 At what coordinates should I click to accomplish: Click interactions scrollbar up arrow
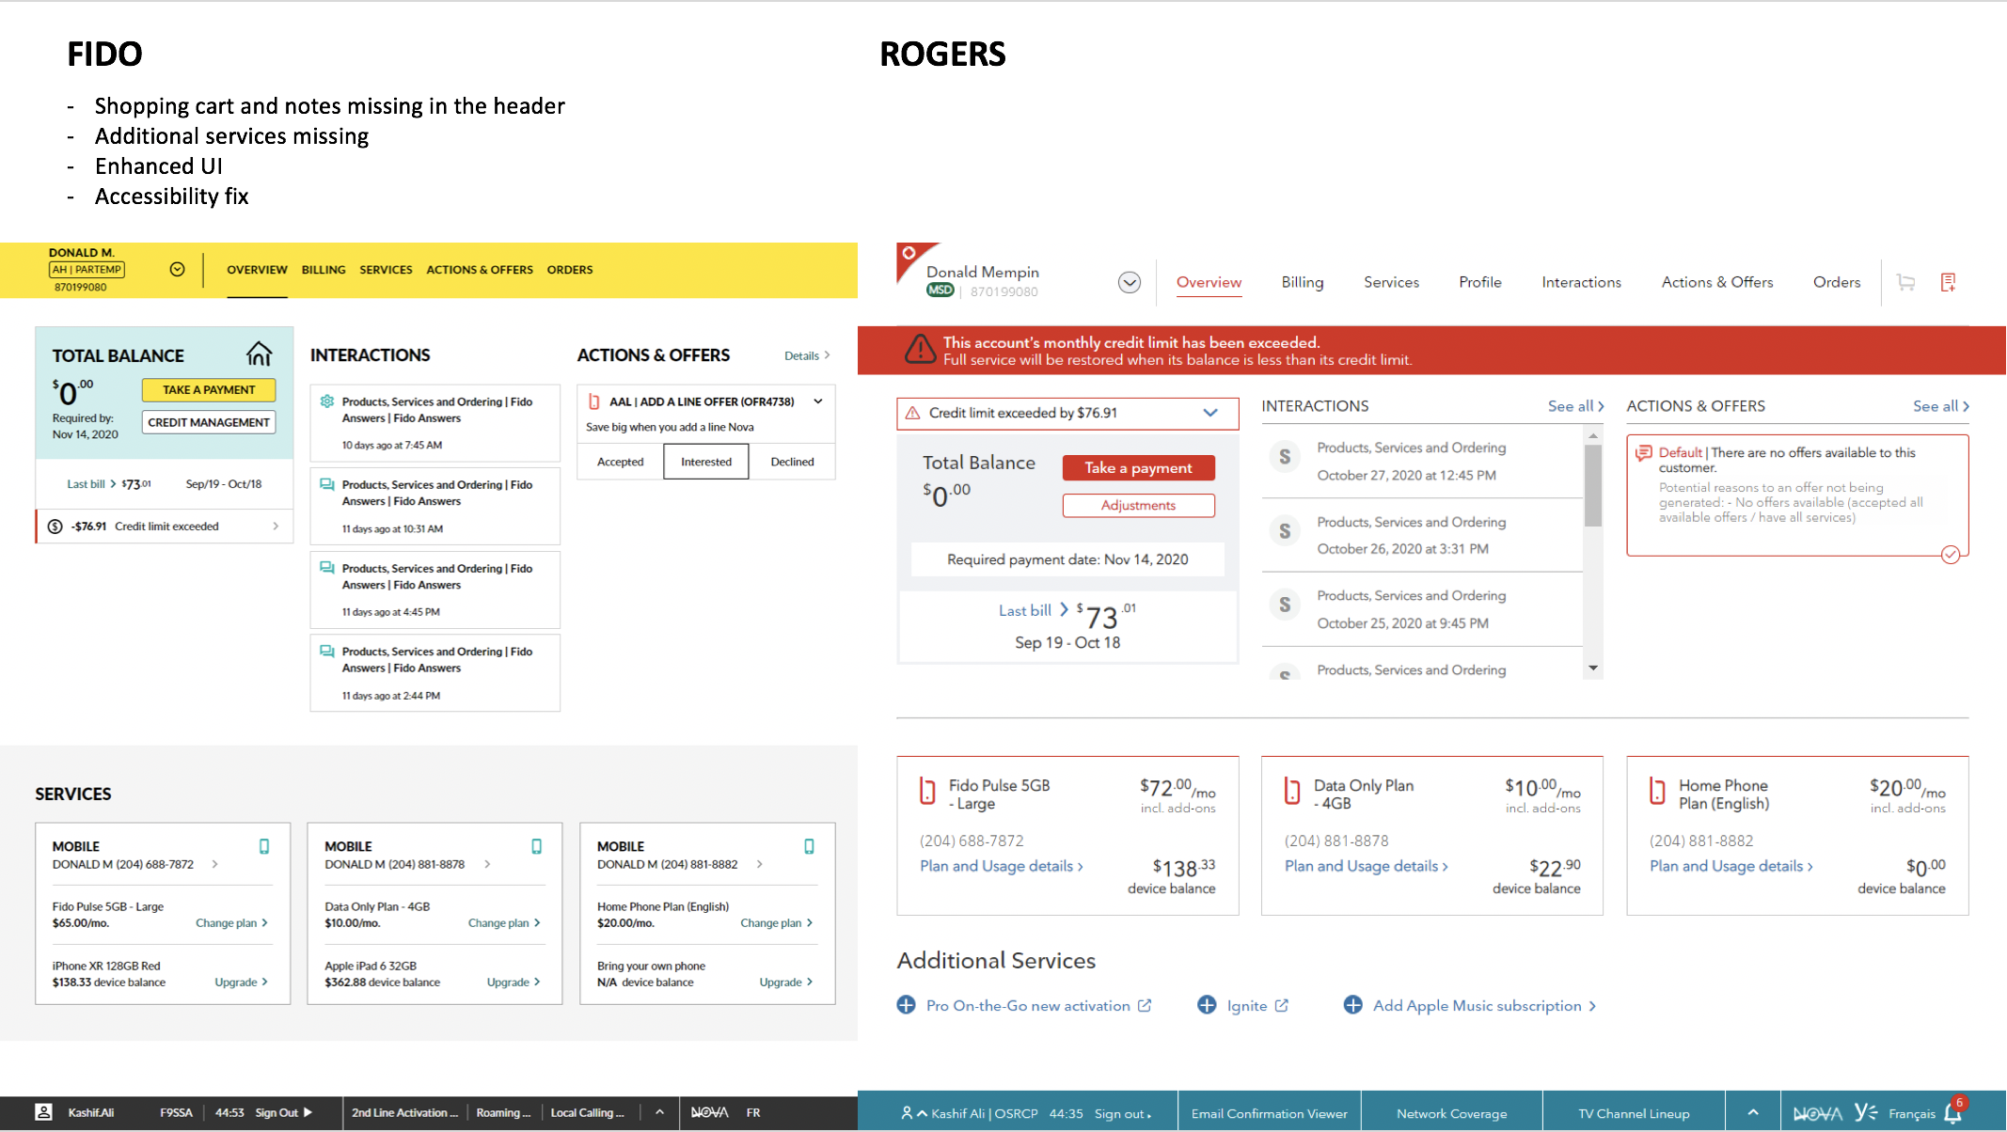click(1592, 435)
